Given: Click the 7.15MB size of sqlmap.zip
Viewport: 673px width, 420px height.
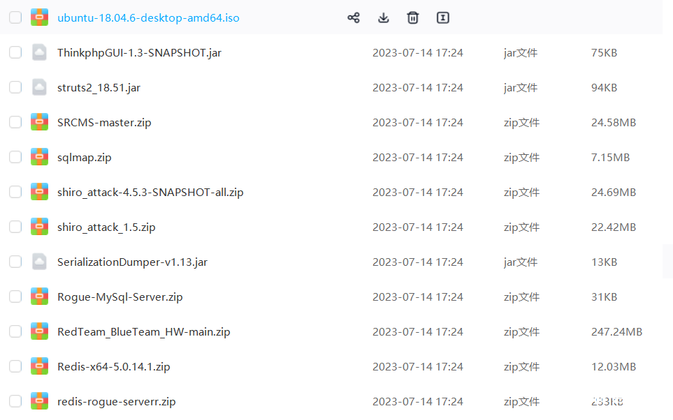Looking at the screenshot, I should point(610,157).
